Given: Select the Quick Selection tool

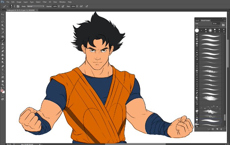Looking at the screenshot, I should click(3, 25).
